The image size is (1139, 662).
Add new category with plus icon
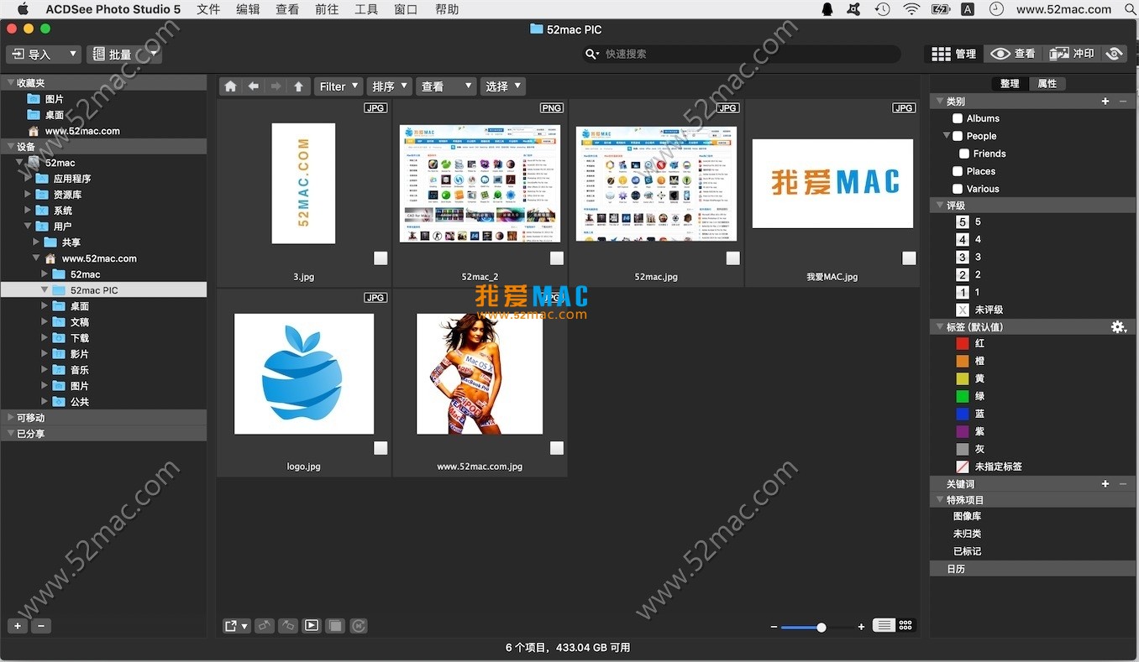point(1105,102)
